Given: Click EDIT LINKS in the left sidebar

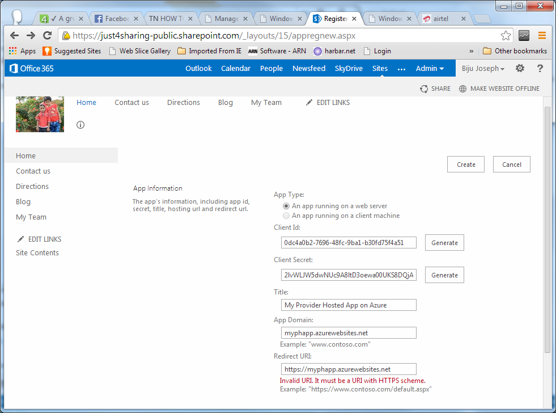Looking at the screenshot, I should click(39, 239).
